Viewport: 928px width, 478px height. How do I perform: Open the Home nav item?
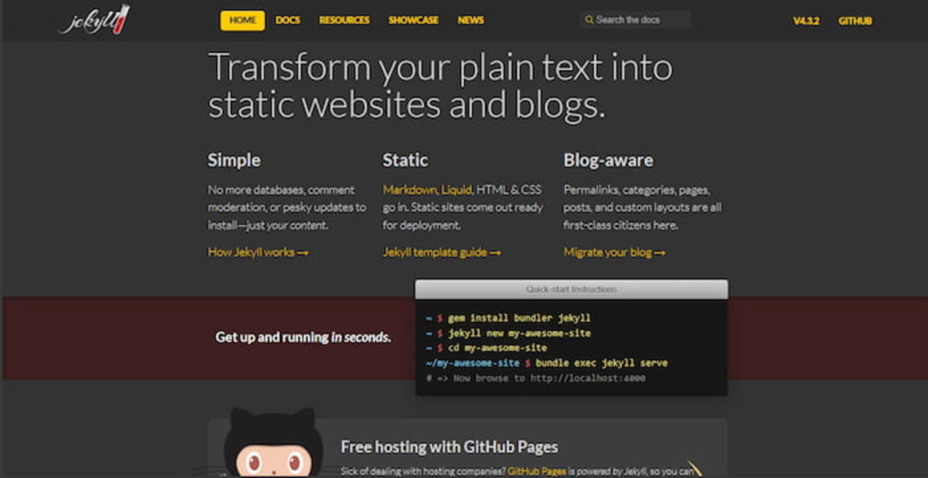(x=243, y=20)
